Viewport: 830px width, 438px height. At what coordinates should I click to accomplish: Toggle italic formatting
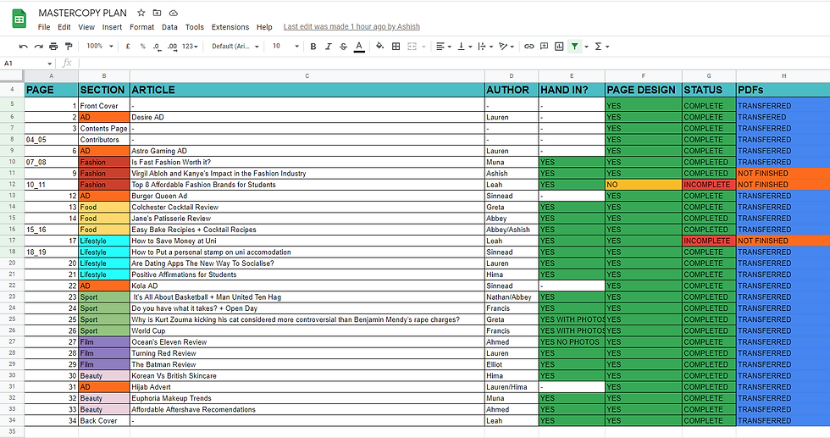(329, 47)
